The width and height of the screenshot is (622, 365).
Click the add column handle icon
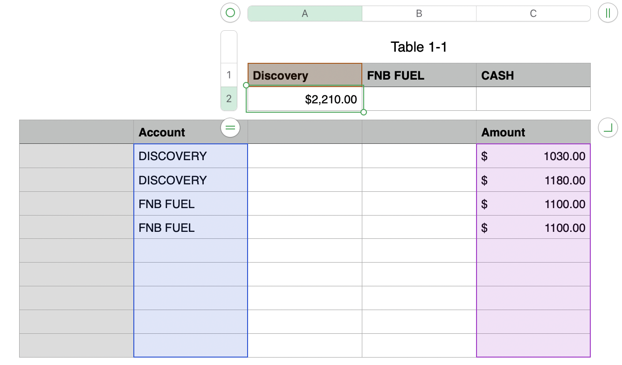(607, 13)
